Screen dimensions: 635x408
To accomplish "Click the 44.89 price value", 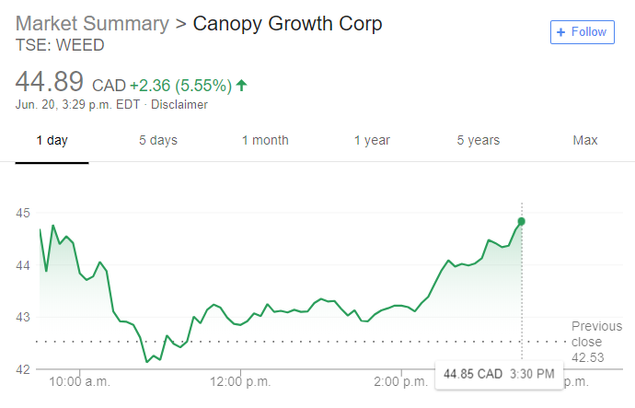I will pos(50,81).
